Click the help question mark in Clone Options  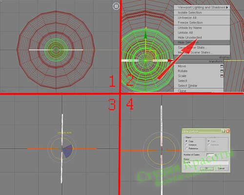click(223, 131)
